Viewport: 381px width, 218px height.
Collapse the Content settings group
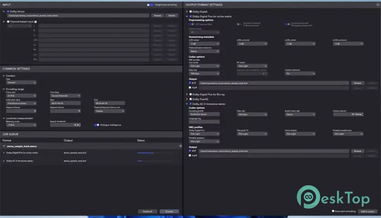click(x=4, y=76)
